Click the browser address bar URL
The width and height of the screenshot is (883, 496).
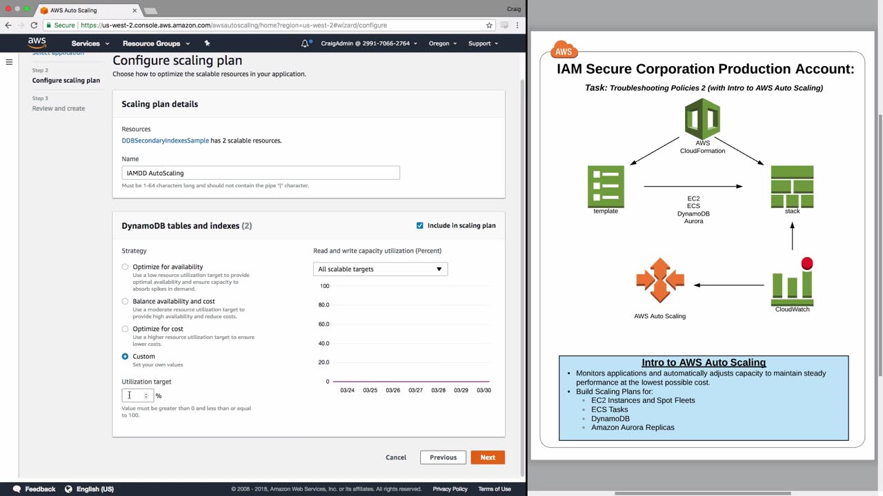tap(233, 25)
